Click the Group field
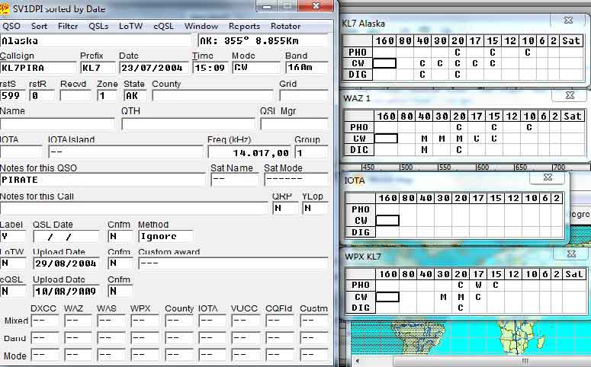Viewport: 591px width, 367px height. tap(311, 152)
